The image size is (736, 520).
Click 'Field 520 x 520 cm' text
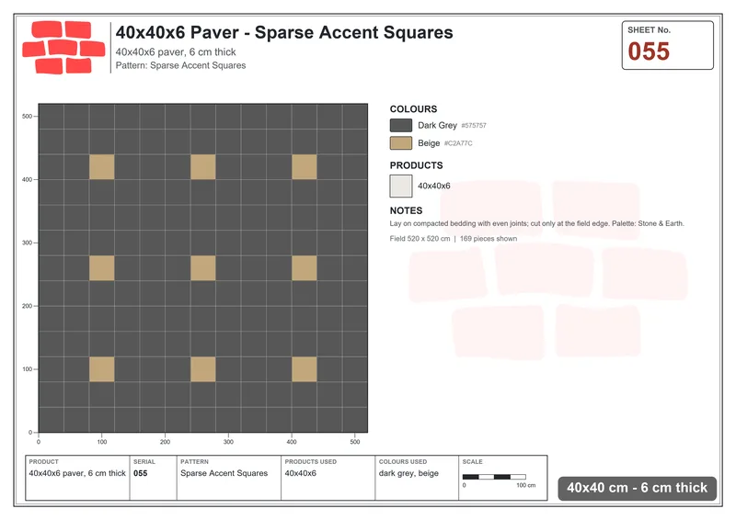pos(420,239)
